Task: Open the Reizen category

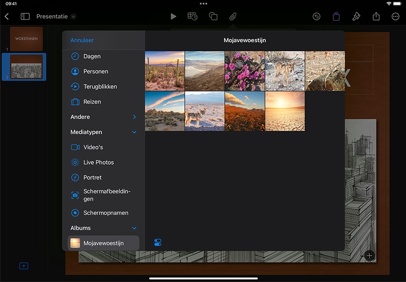Action: click(103, 101)
